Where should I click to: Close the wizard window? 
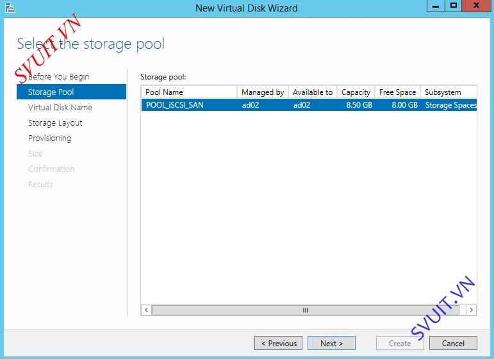pyautogui.click(x=476, y=6)
